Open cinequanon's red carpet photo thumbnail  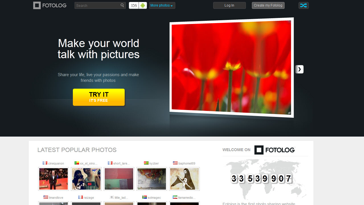[54, 179]
